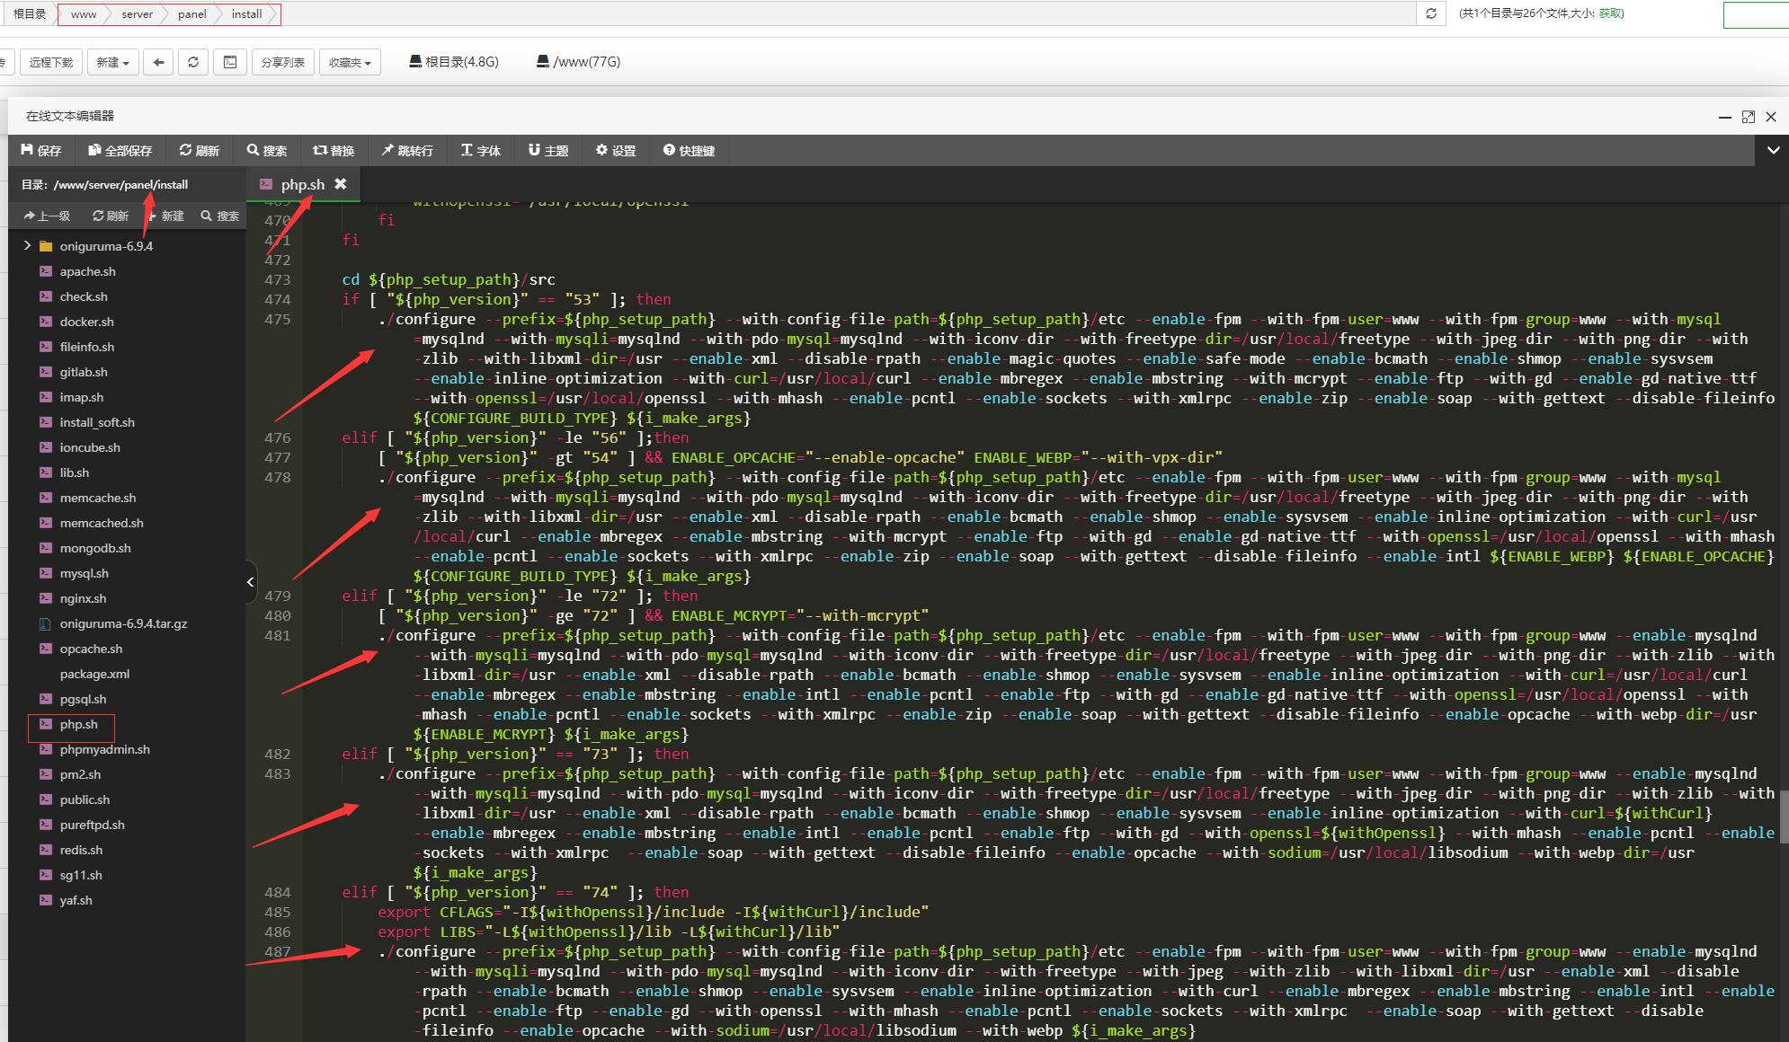1789x1042 pixels.
Task: Open opcache.sh in the file tree
Action: [x=91, y=649]
